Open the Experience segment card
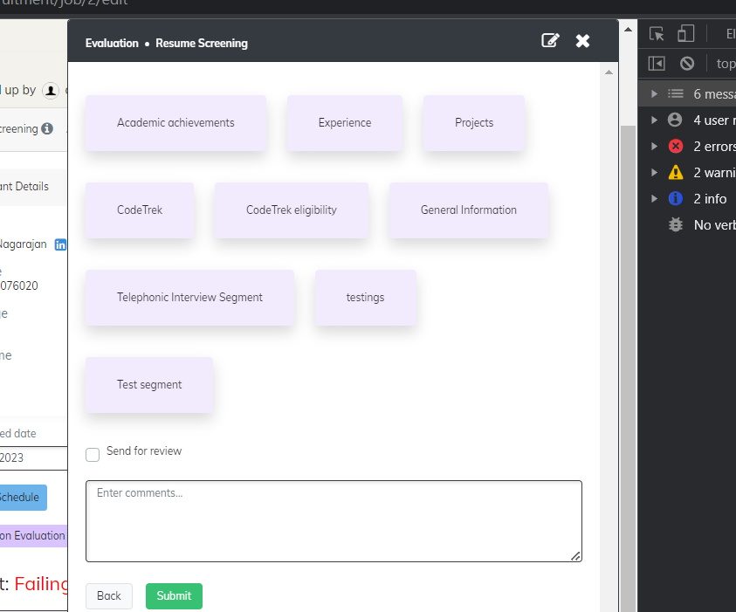 (345, 123)
